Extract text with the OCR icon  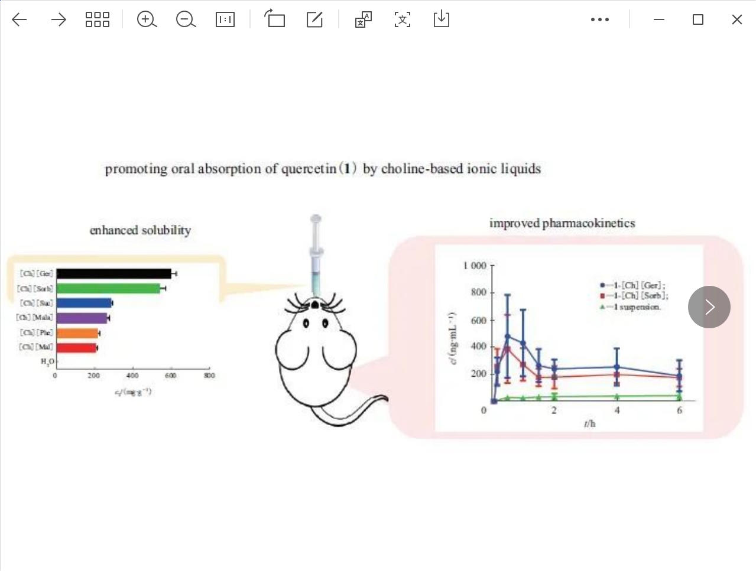403,19
